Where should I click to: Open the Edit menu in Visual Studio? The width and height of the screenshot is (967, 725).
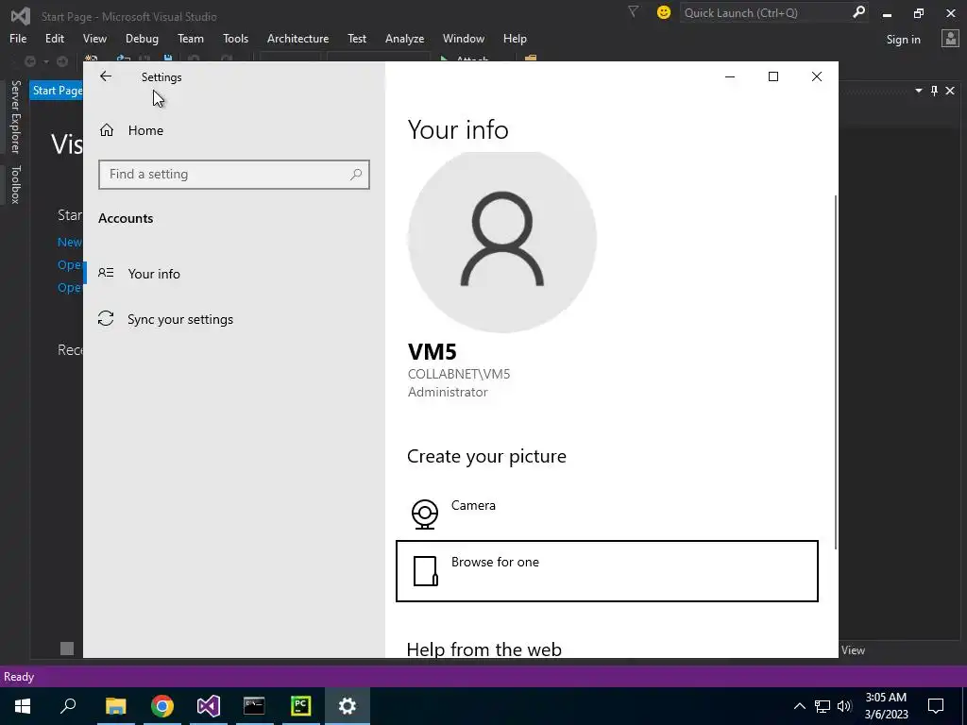pyautogui.click(x=54, y=38)
